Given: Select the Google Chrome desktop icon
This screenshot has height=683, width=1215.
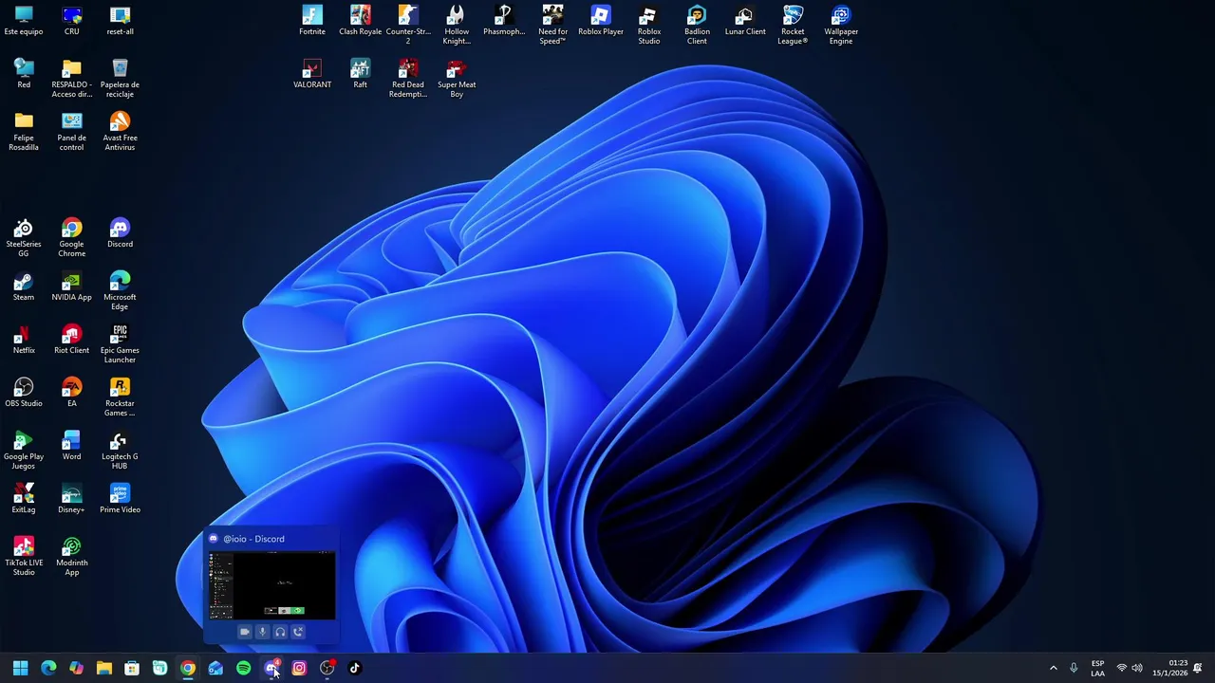Looking at the screenshot, I should coord(72,237).
